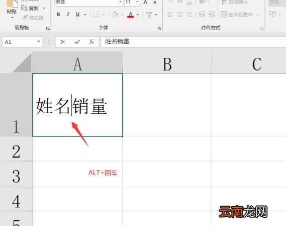Expand the underline style dropdown arrow

coord(85,15)
